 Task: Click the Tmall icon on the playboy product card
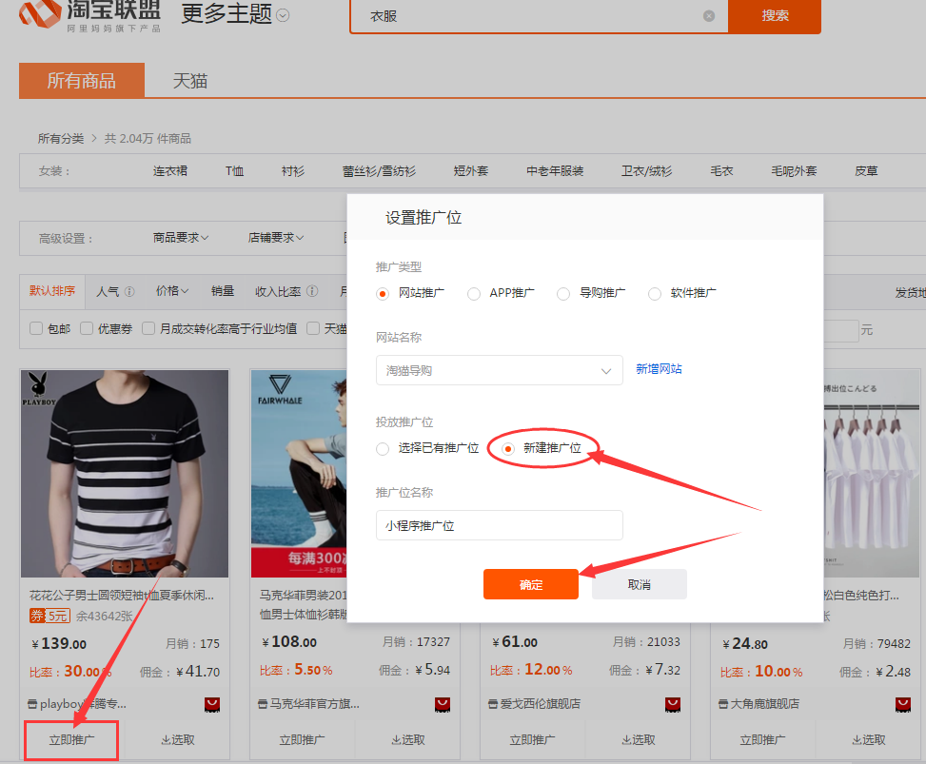212,705
